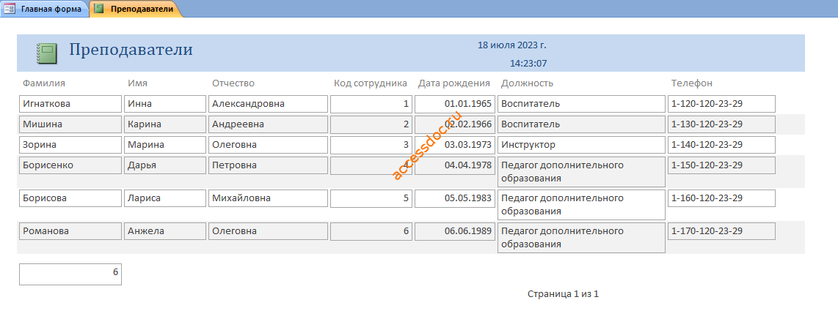
Task: Select Олеговна in Зорина's row
Action: point(268,145)
